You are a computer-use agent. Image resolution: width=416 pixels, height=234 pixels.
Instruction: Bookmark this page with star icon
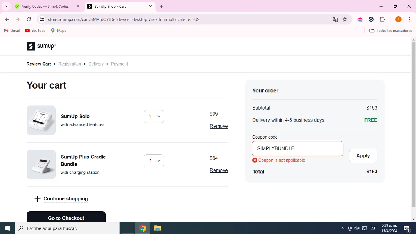(345, 19)
